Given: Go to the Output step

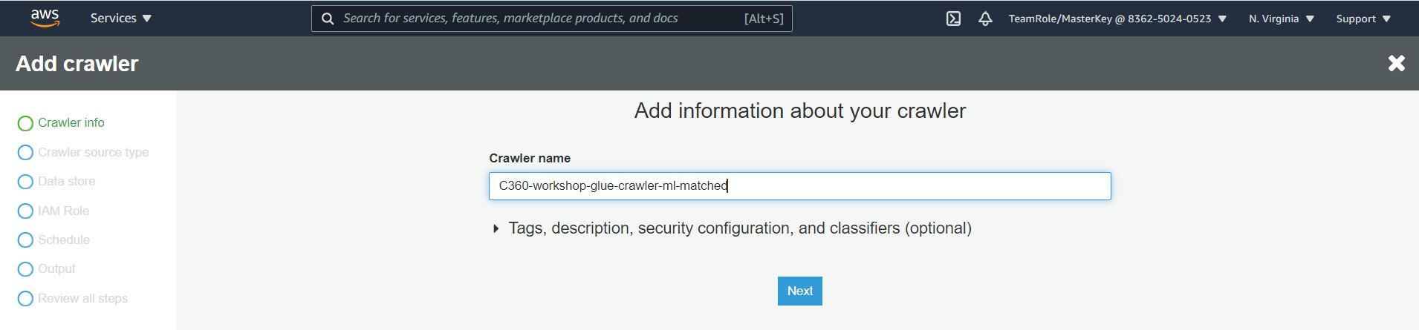Looking at the screenshot, I should click(x=56, y=268).
